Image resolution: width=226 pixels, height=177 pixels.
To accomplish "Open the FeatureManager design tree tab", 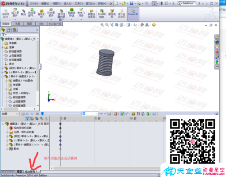I will coord(3,30).
